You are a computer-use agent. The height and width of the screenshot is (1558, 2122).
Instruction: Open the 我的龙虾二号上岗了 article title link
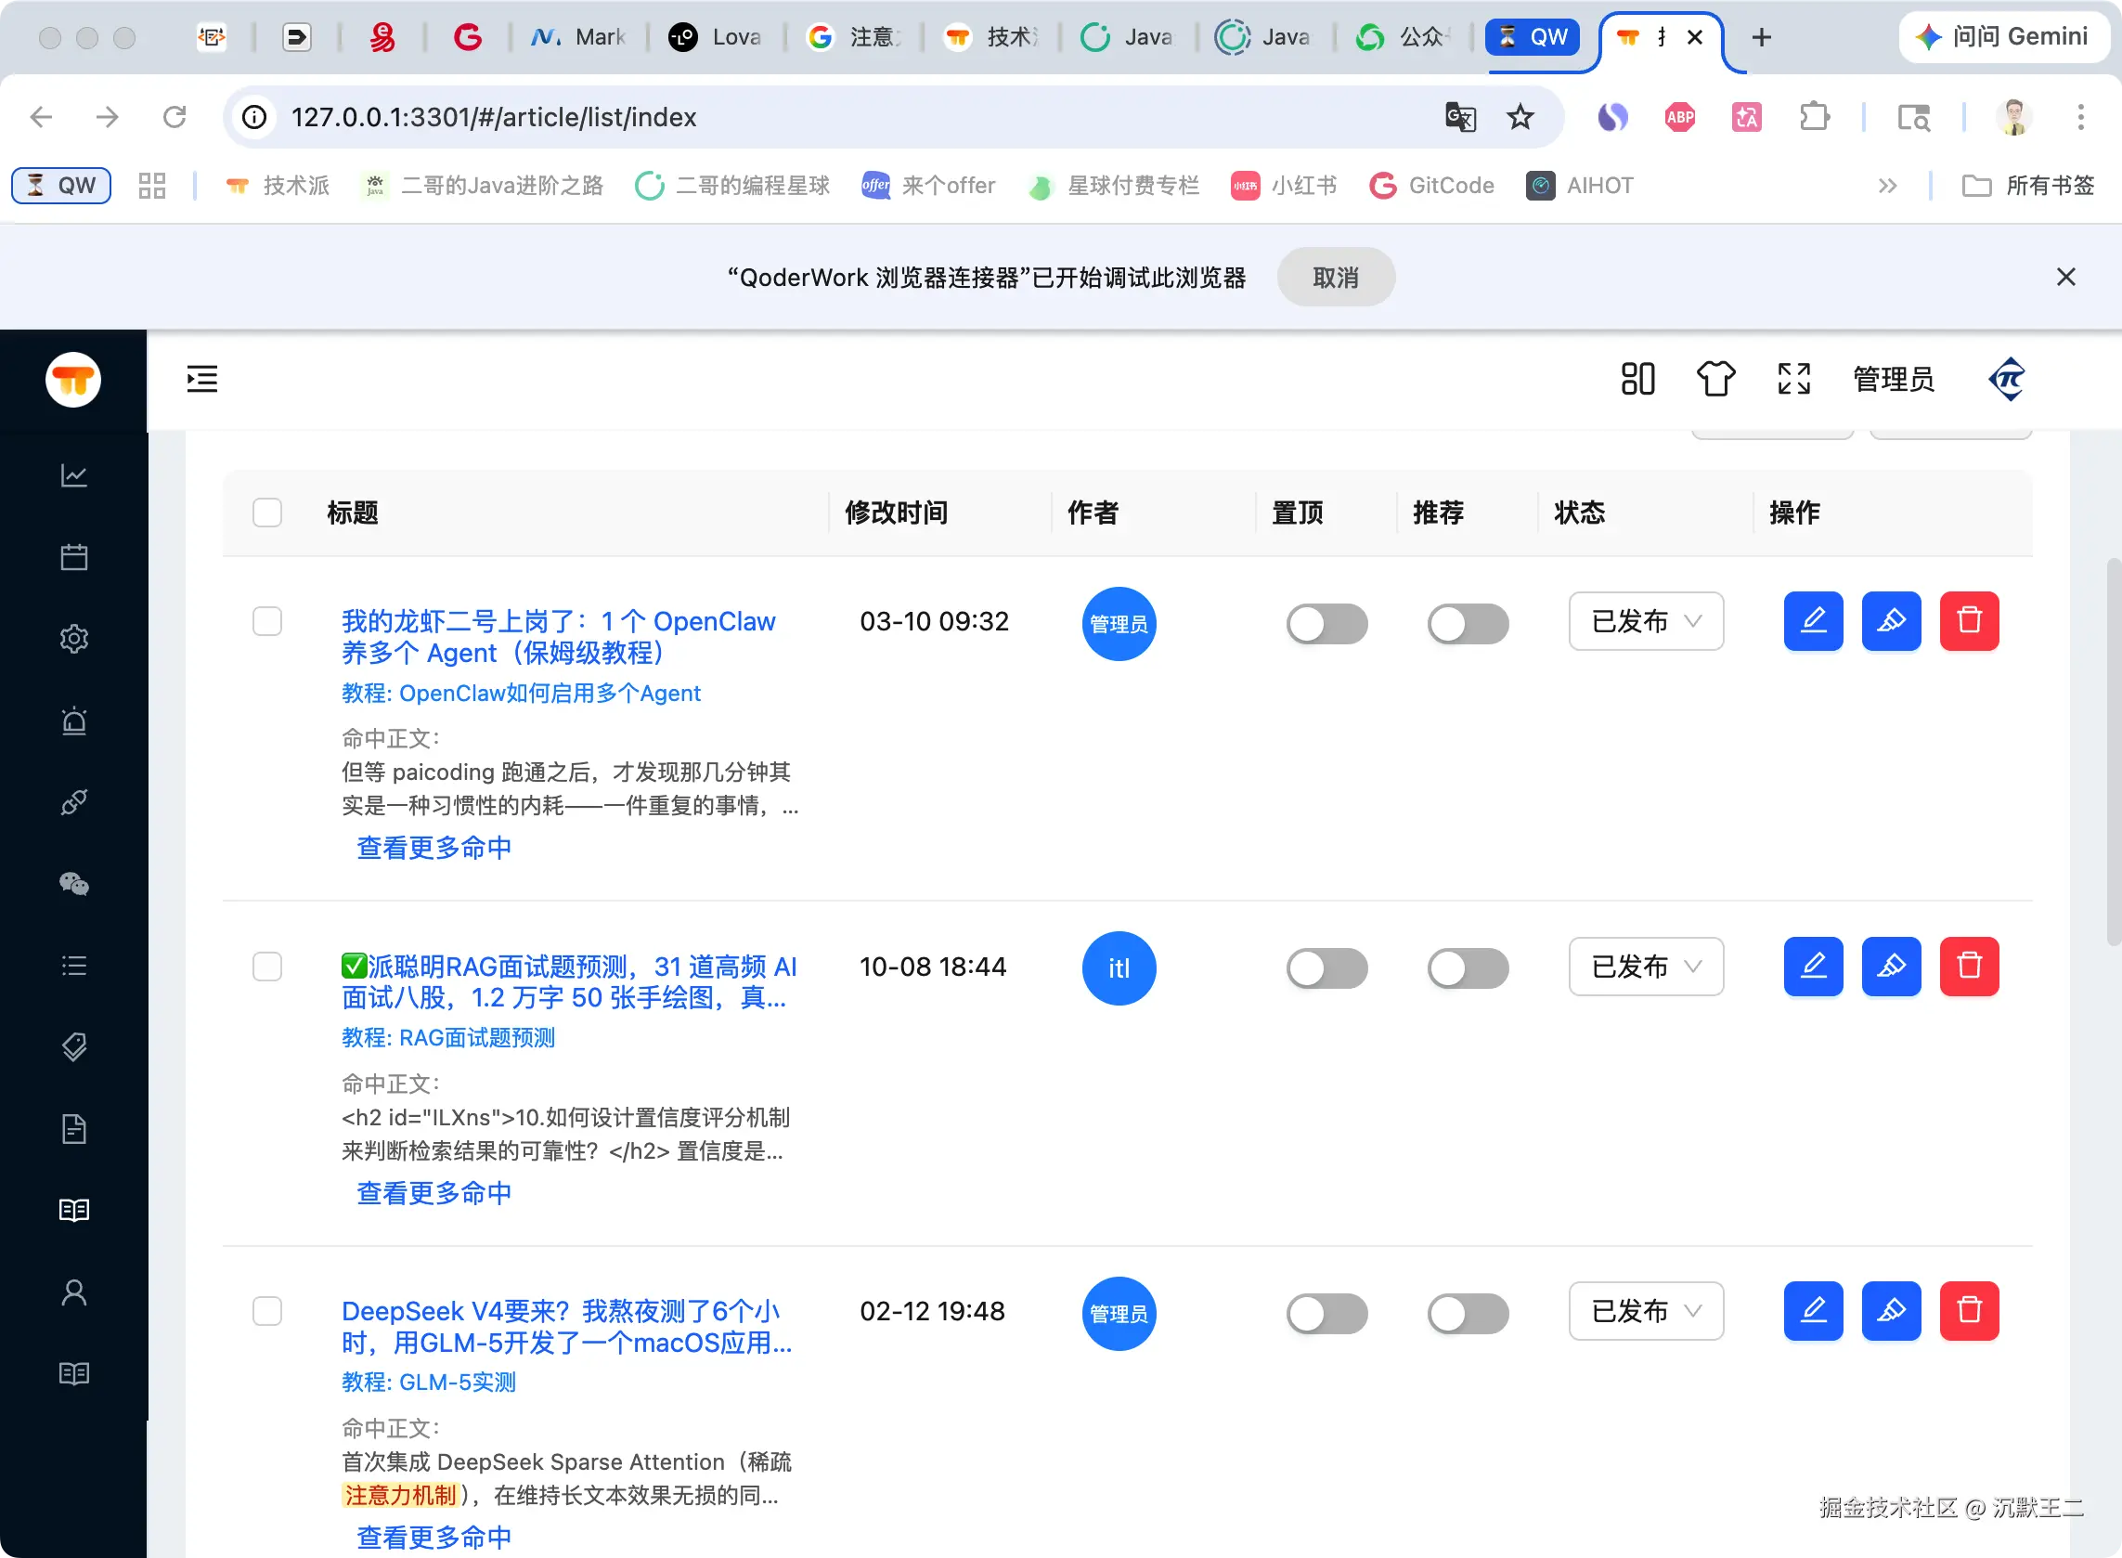pos(558,637)
